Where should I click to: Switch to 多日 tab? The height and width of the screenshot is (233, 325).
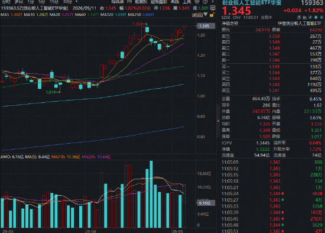click(18, 2)
